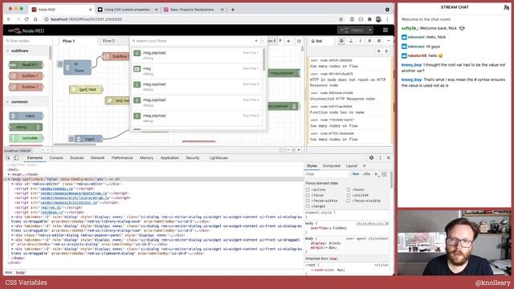This screenshot has height=289, width=514.
Task: Open the info sidebar tab icon
Action: pyautogui.click(x=360, y=41)
